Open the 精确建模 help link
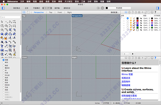The width and height of the screenshot is (161, 105). coord(126,85)
